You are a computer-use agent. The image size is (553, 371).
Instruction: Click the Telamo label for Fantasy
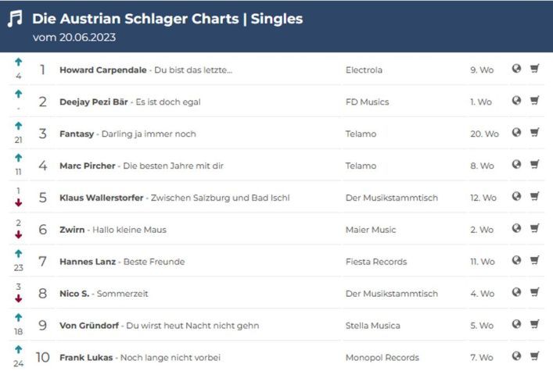361,134
